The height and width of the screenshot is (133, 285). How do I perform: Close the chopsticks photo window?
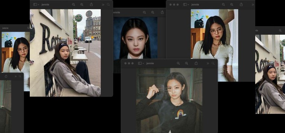pyautogui.click(x=125, y=63)
